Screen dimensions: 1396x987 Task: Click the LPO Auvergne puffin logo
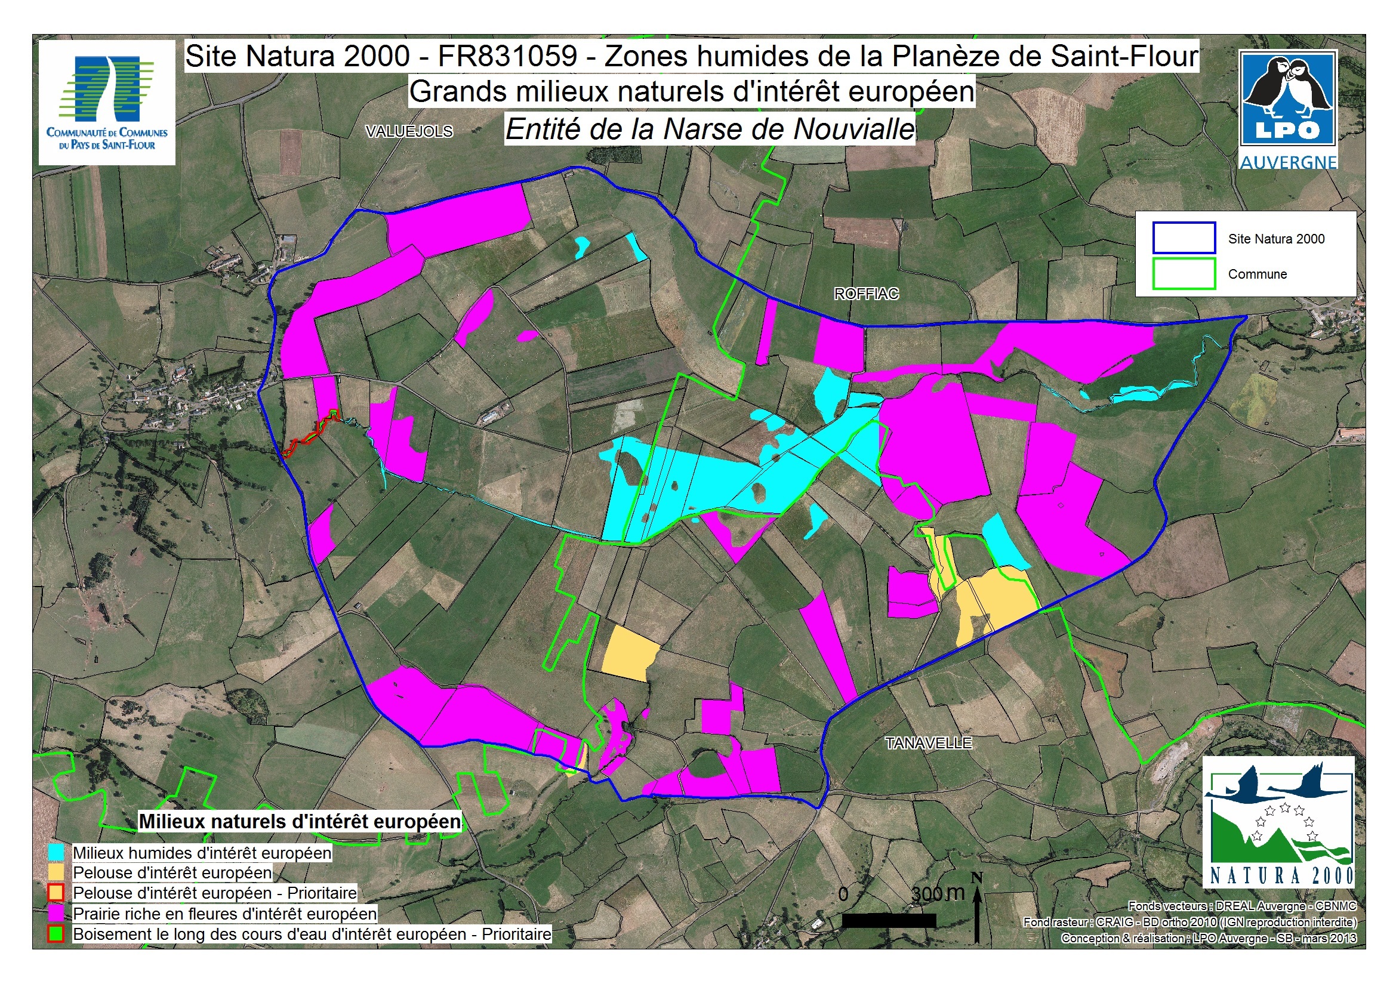point(1288,100)
